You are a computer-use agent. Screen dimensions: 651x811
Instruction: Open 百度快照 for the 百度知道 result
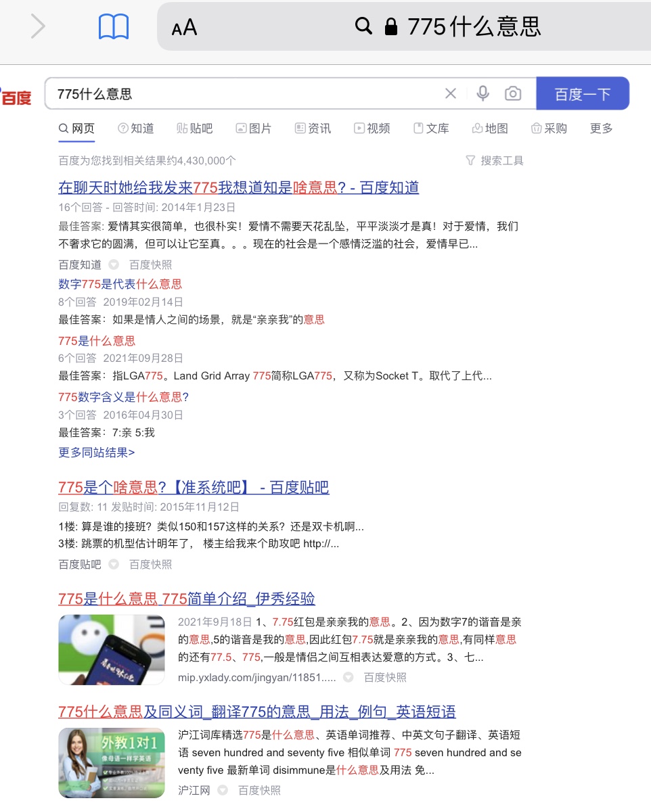[x=150, y=265]
